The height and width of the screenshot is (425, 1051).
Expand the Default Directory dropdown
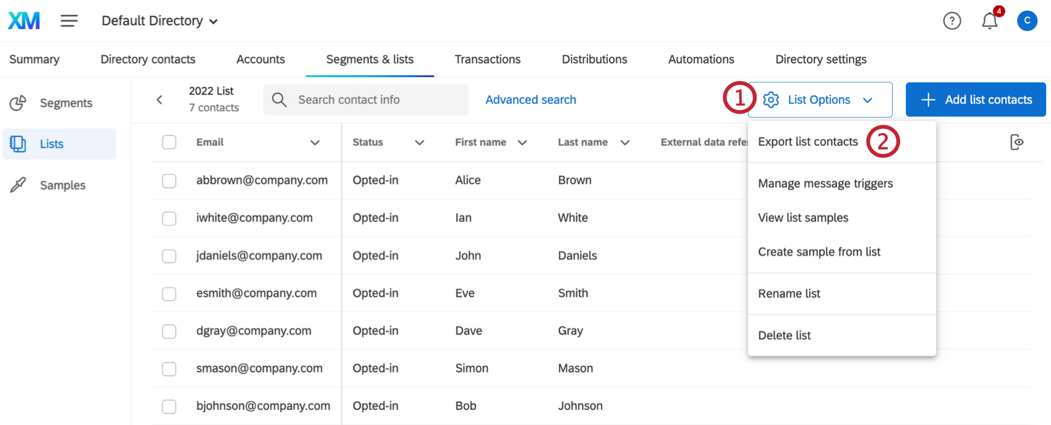click(160, 21)
